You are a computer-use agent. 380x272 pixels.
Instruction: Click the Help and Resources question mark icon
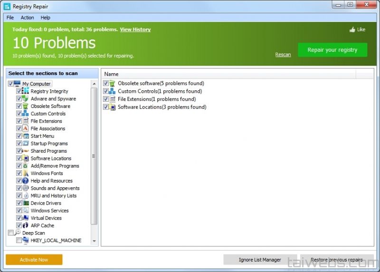coord(26,181)
